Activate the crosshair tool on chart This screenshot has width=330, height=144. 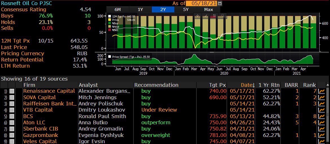click(x=198, y=16)
